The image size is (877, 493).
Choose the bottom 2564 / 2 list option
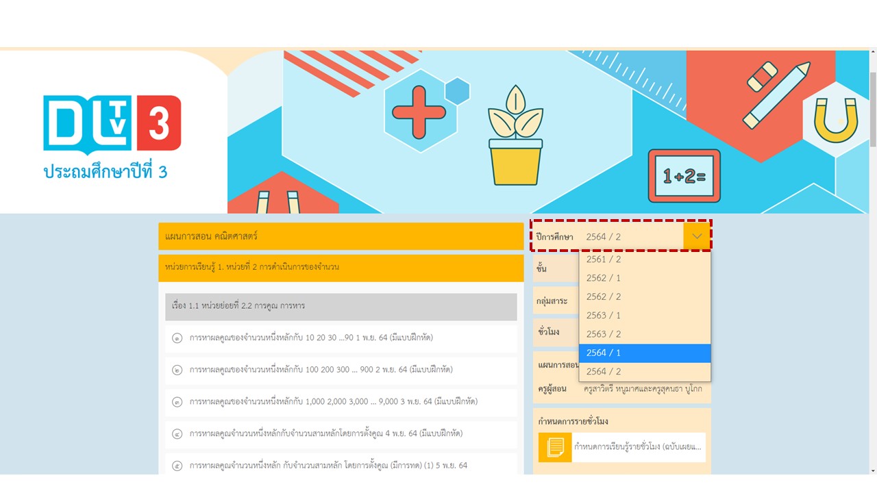click(x=644, y=371)
